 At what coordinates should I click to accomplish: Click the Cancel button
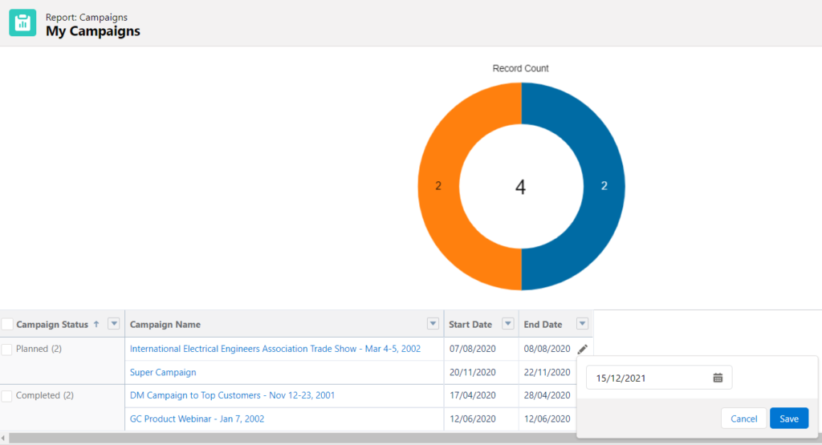point(743,419)
